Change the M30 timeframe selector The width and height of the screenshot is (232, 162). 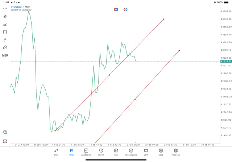click(5, 55)
